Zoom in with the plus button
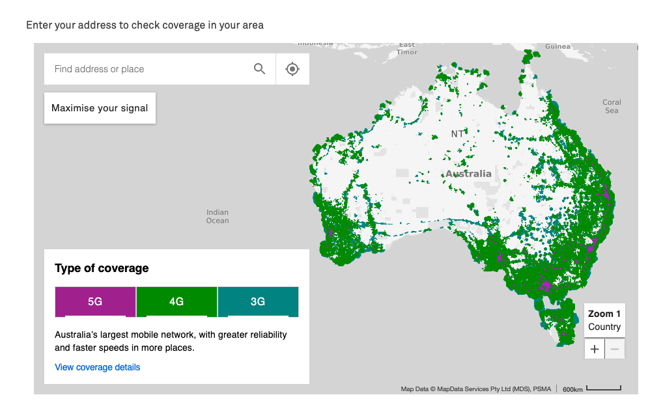 (x=595, y=349)
